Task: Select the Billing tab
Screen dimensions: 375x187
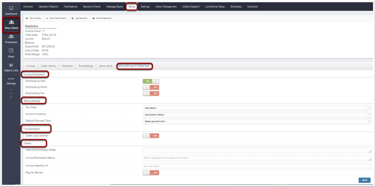Action: click(x=132, y=7)
